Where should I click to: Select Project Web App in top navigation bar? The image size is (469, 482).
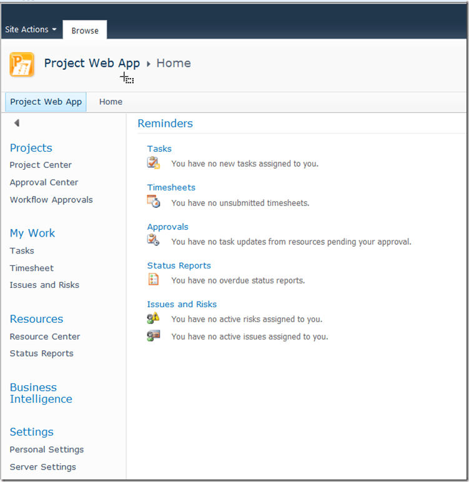(x=46, y=102)
